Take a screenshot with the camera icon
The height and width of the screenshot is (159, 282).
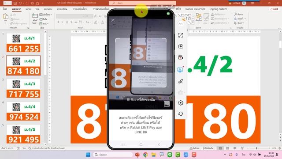coord(181,46)
